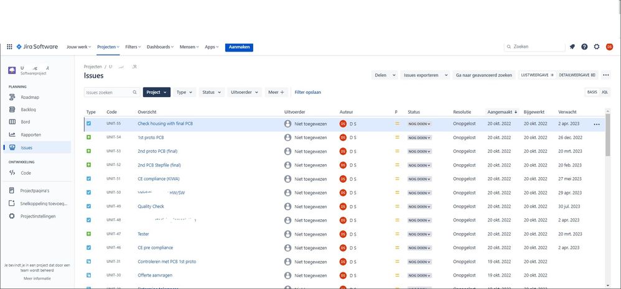Click the author avatar on UNIT-51 row
The height and width of the screenshot is (289, 621).
(343, 179)
